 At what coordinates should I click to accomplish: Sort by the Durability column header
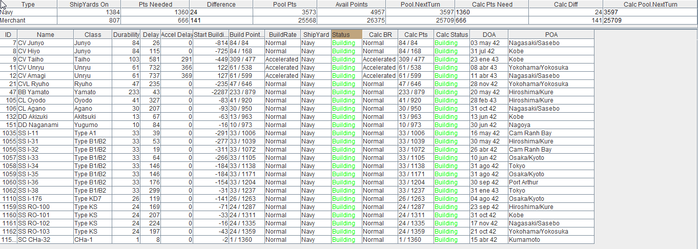[126, 34]
